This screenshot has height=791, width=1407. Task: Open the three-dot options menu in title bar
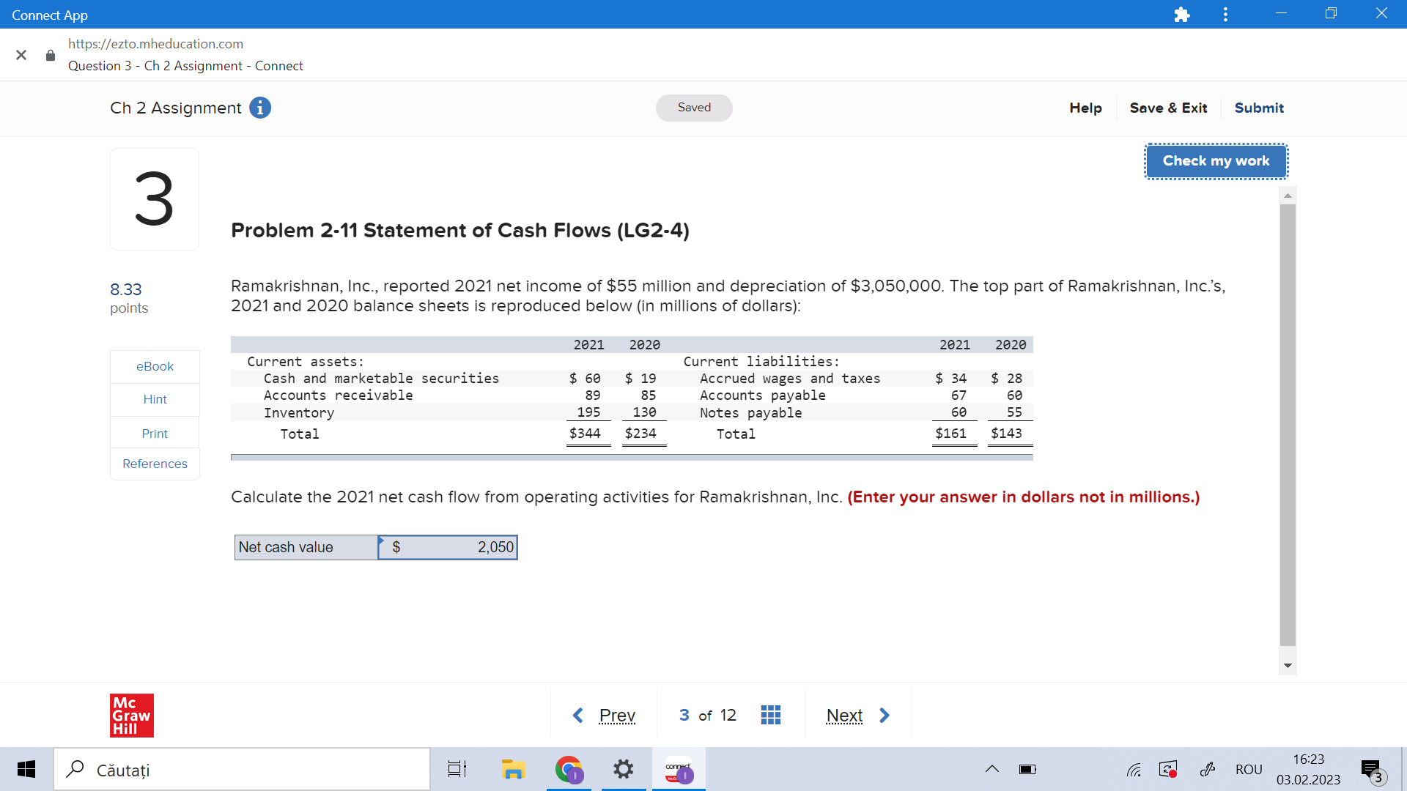(x=1225, y=14)
